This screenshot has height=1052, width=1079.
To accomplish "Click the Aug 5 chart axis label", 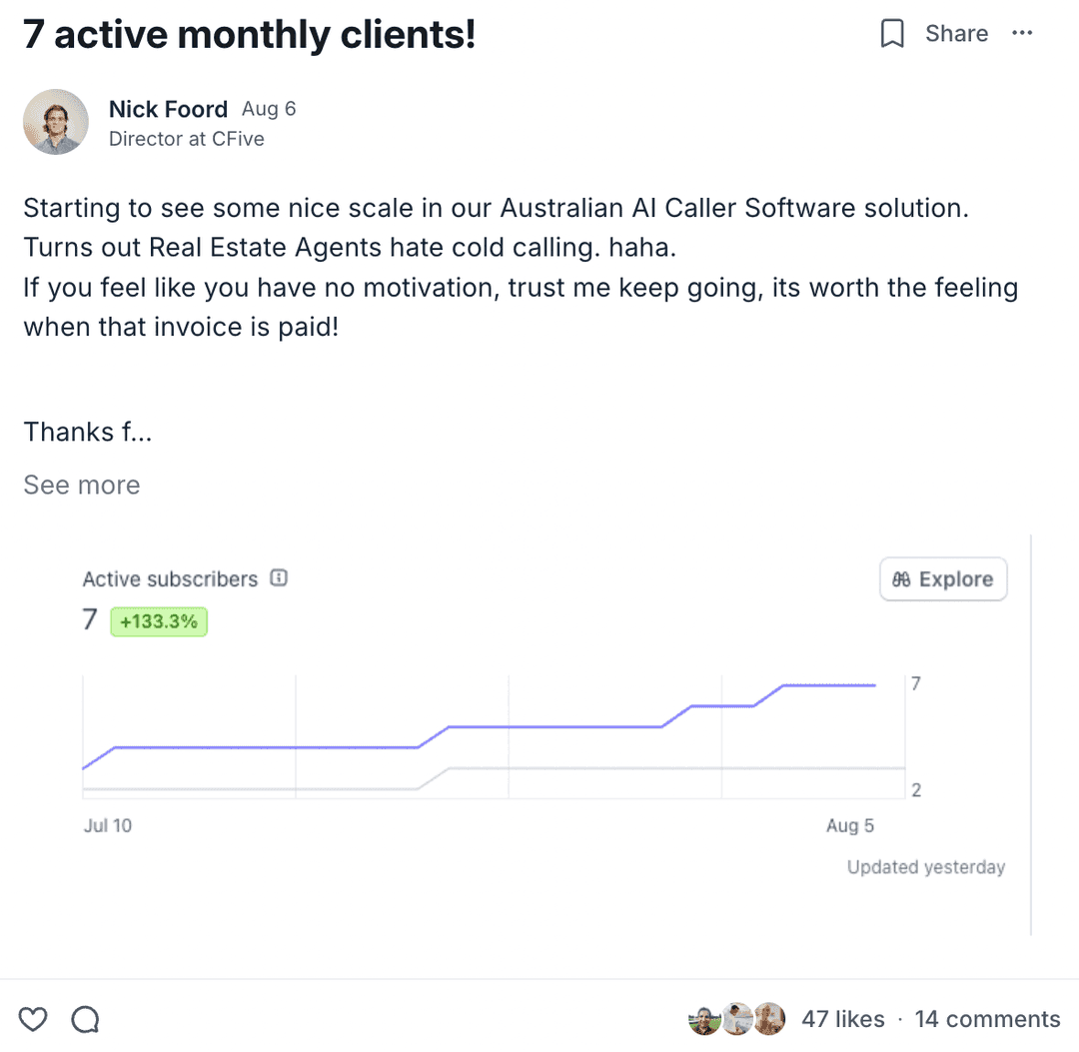I will coord(850,825).
